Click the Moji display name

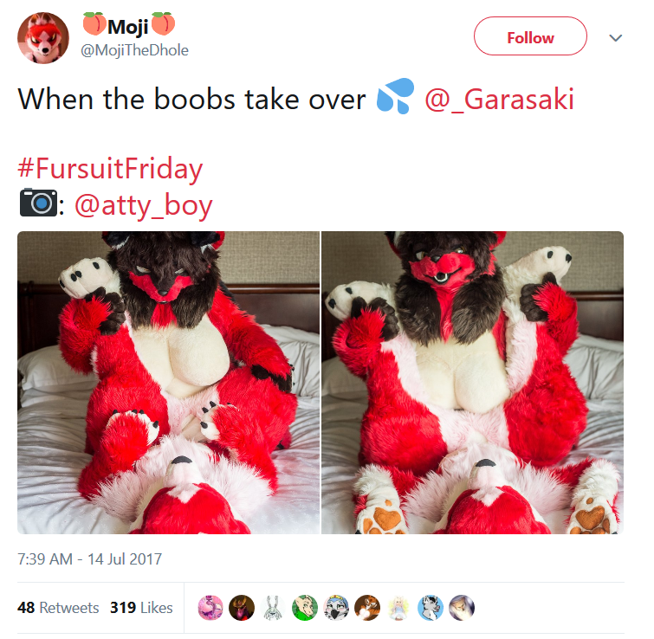coord(129,25)
